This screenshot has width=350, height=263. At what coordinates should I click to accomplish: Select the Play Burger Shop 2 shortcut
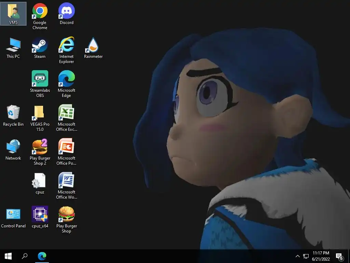click(x=40, y=152)
